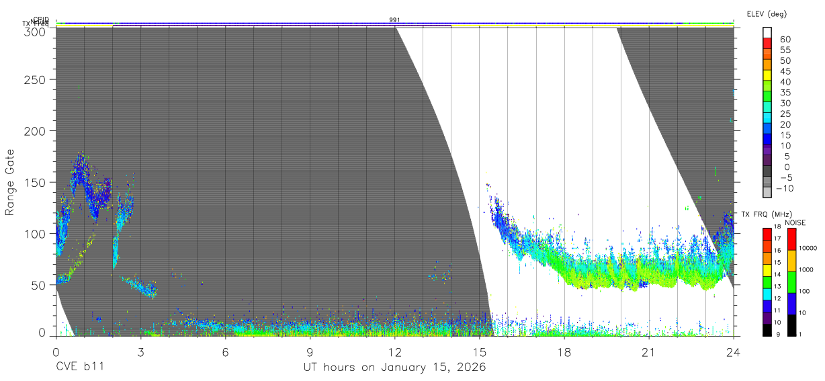Image resolution: width=825 pixels, height=381 pixels.
Task: Click the ELEV swatch between 55 and 60
Action: [767, 44]
